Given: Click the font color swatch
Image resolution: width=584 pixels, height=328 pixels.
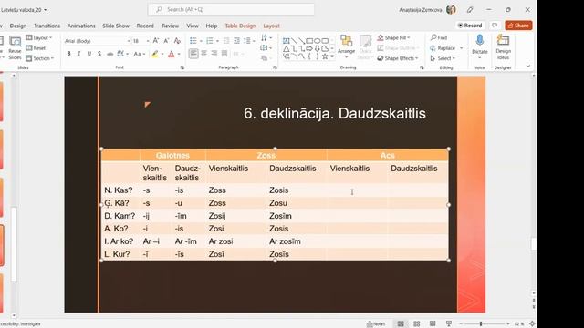Looking at the screenshot, I should click(x=172, y=55).
